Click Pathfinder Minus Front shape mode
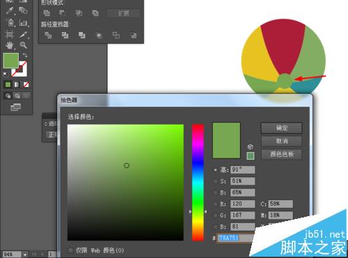The height and width of the screenshot is (258, 348). tap(62, 13)
